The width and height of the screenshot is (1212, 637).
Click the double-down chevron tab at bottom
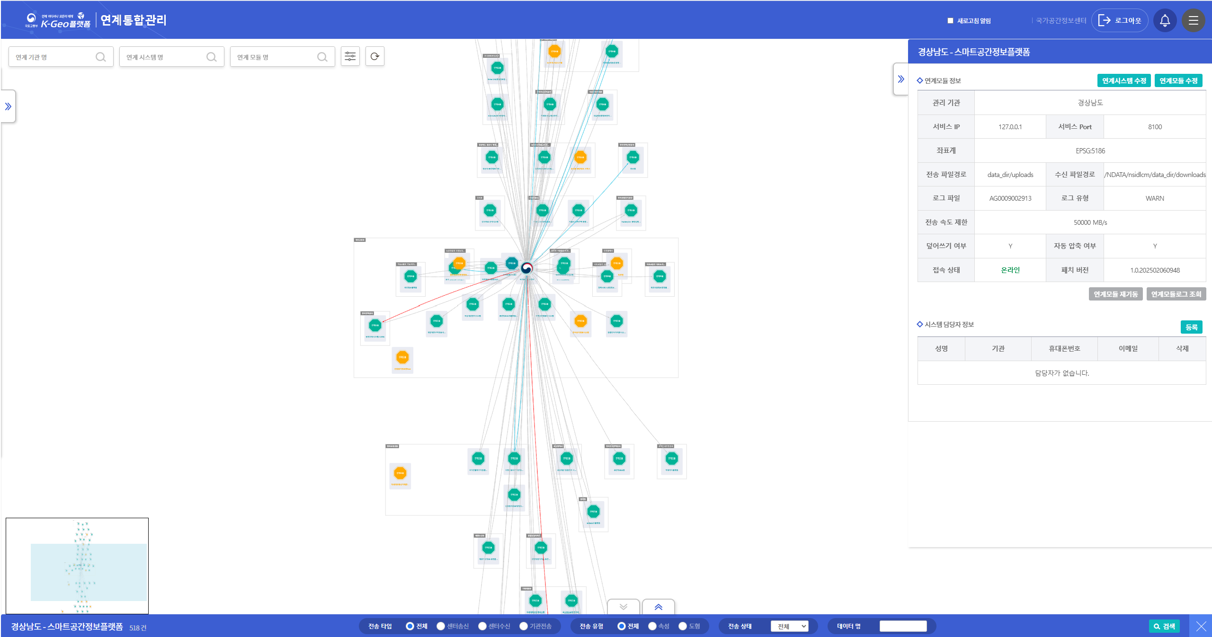[x=623, y=607]
